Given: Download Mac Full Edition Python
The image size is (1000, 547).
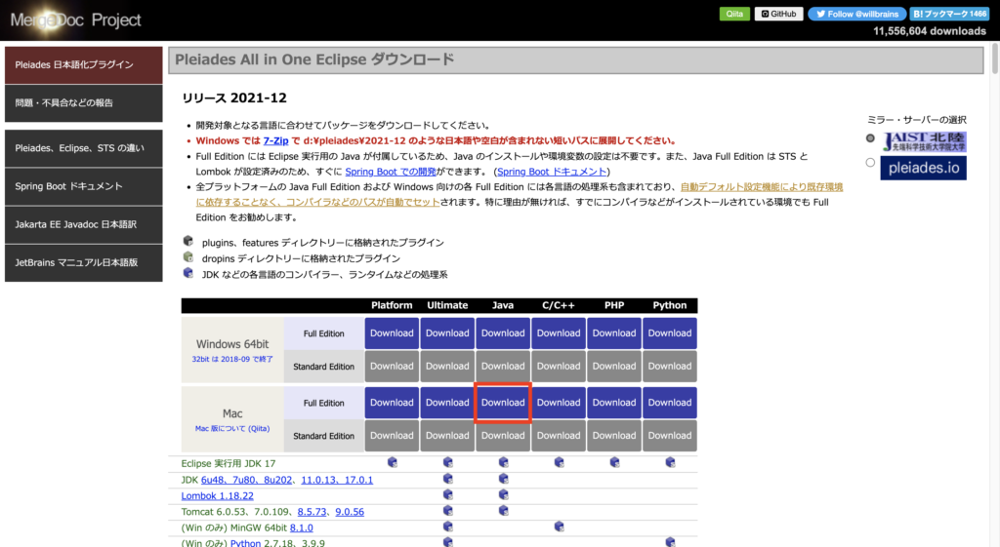Looking at the screenshot, I should (x=670, y=403).
